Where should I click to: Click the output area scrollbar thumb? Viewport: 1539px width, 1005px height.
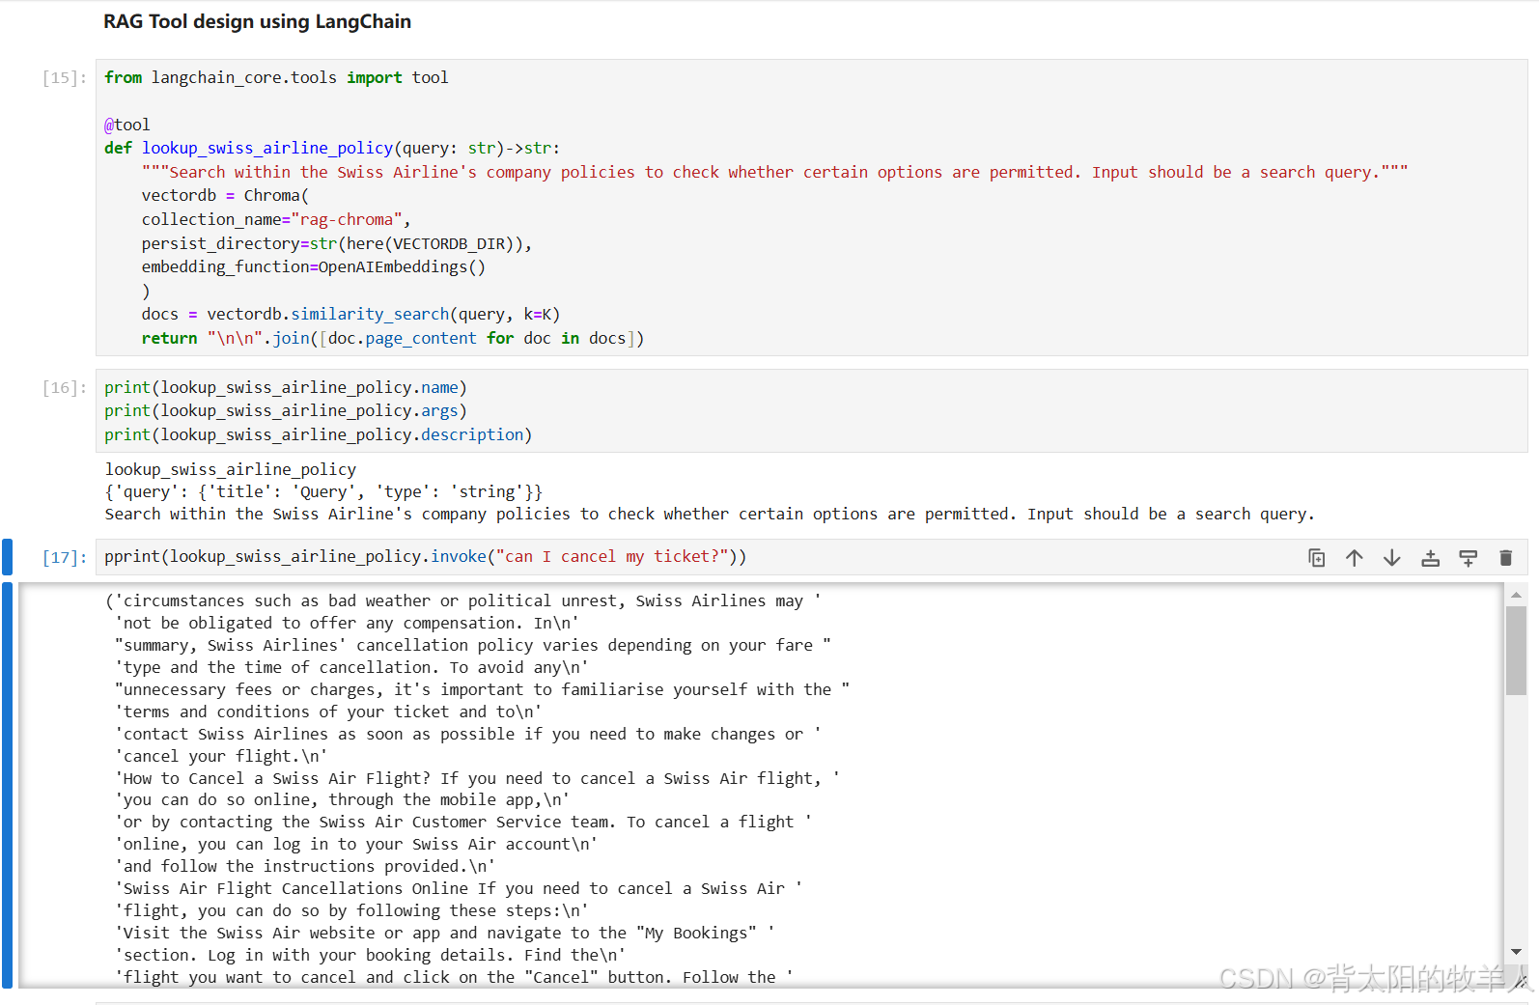pos(1516,651)
